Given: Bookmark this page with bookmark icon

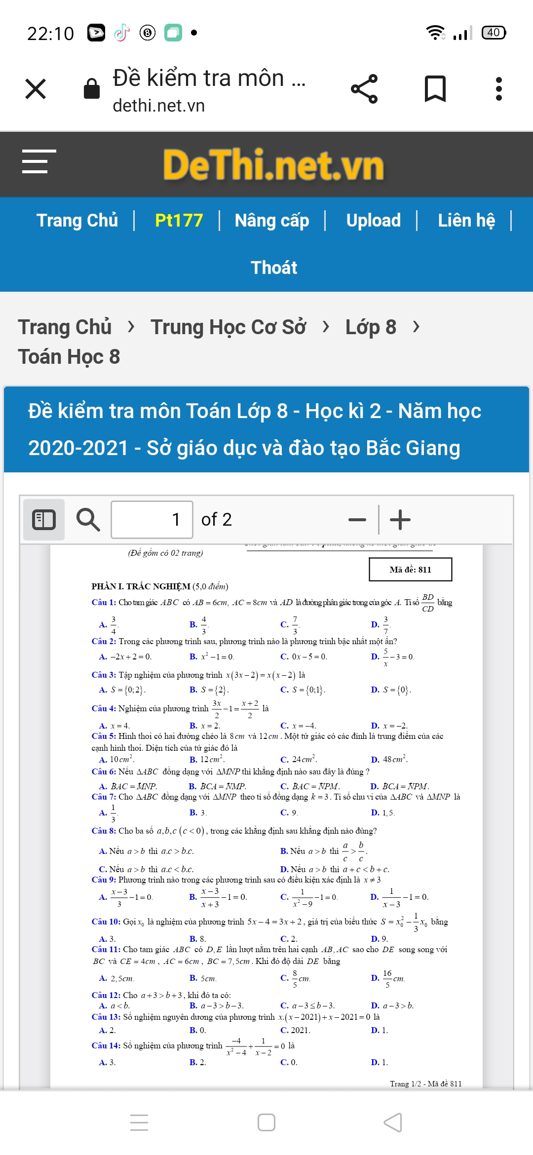Looking at the screenshot, I should pyautogui.click(x=435, y=89).
